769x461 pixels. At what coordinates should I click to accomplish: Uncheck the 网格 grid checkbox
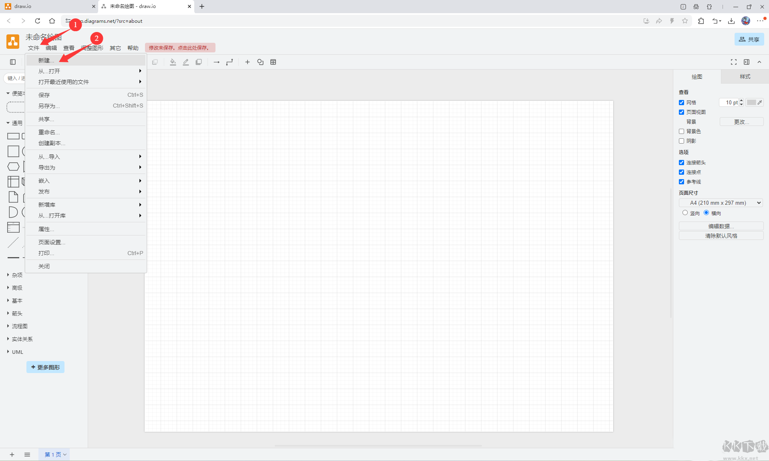click(681, 102)
